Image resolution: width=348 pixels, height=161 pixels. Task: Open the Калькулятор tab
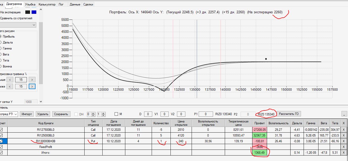click(x=47, y=4)
